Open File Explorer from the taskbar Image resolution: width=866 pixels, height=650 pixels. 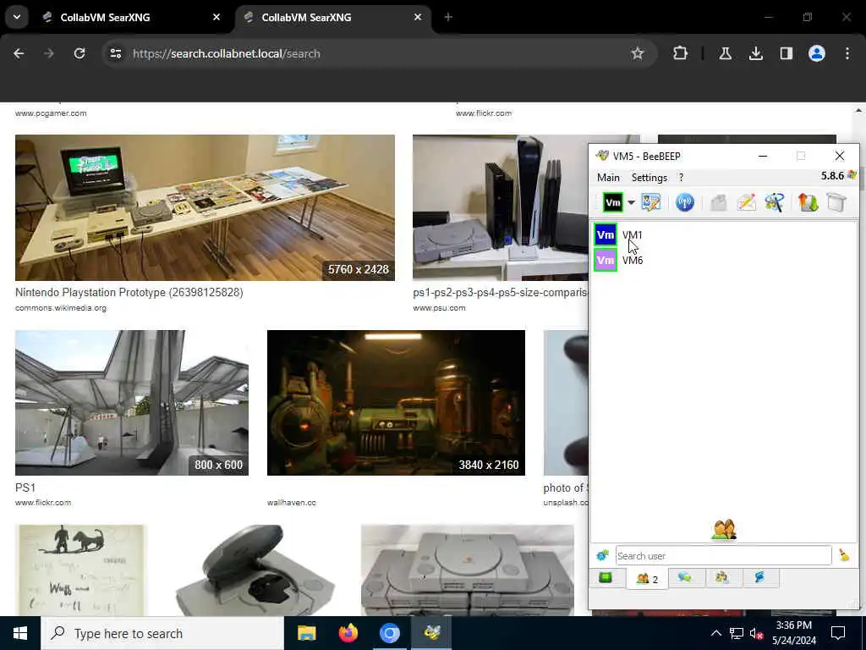click(306, 633)
